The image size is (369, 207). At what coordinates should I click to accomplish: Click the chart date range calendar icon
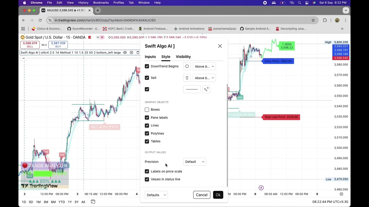point(93,202)
